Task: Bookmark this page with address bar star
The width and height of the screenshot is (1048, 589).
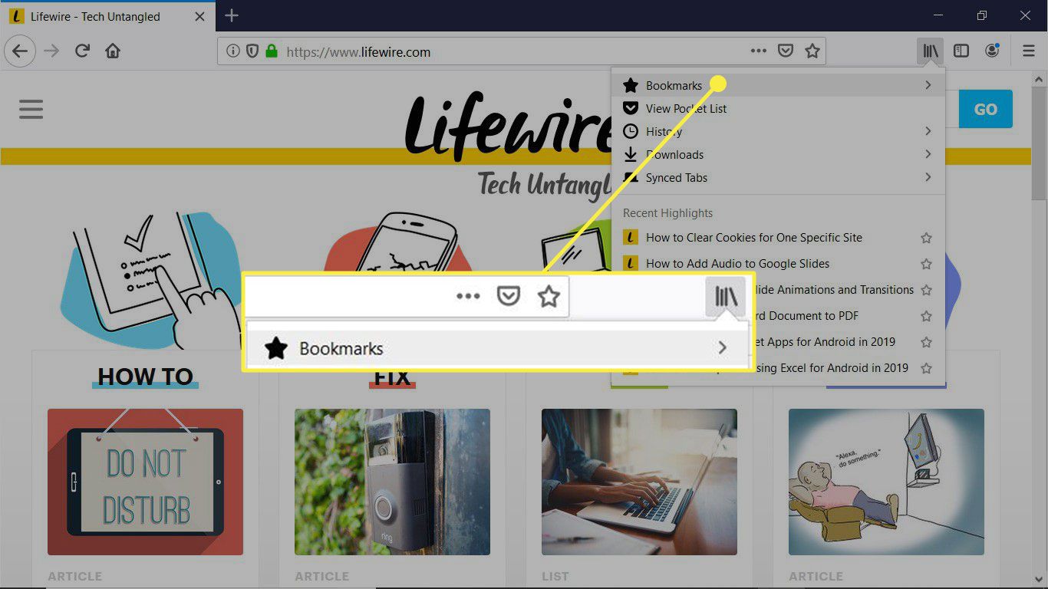Action: pos(812,51)
